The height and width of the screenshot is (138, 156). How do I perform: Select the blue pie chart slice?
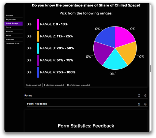[106, 36]
